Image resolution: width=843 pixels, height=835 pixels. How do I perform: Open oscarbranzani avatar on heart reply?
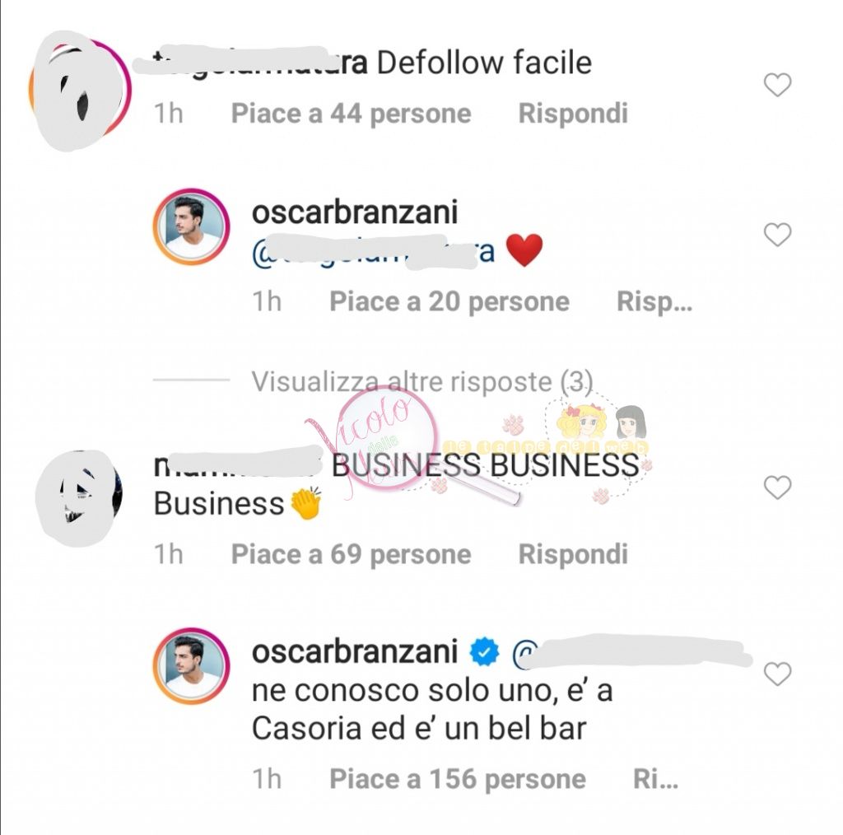point(191,226)
